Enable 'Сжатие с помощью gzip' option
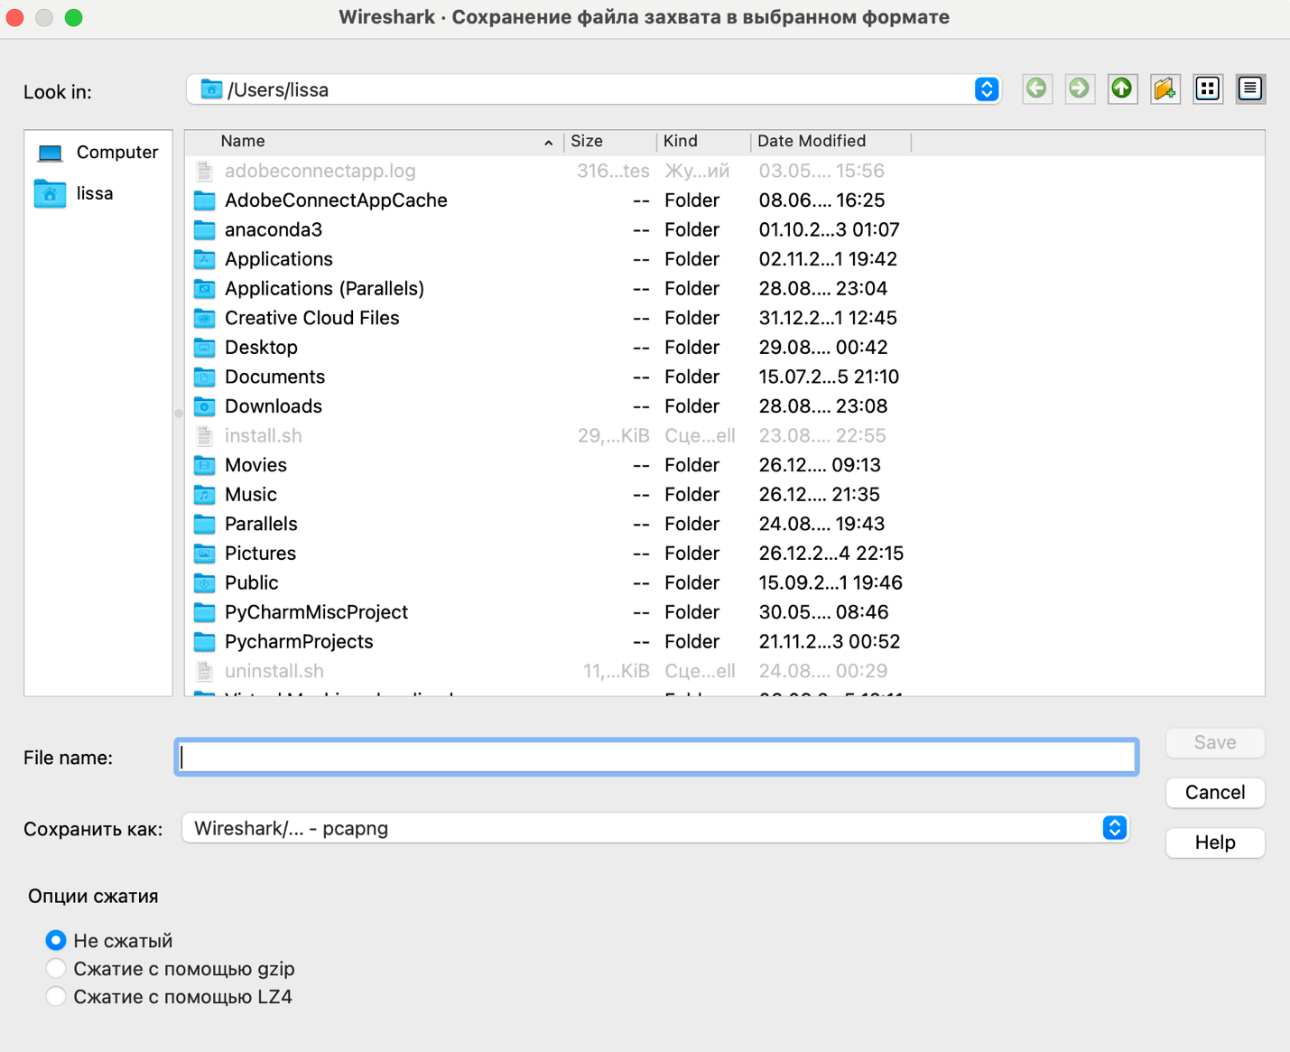 56,969
